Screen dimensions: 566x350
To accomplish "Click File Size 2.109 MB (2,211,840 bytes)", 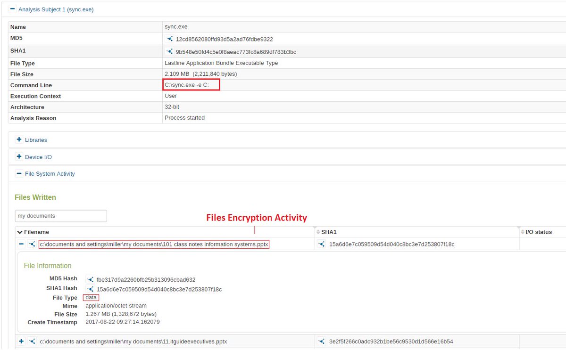I will tap(201, 74).
